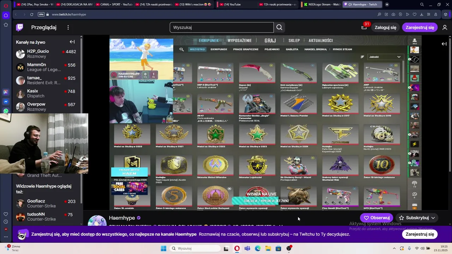The height and width of the screenshot is (254, 452).
Task: Click the banner Zarejestruj się white button
Action: click(x=420, y=234)
